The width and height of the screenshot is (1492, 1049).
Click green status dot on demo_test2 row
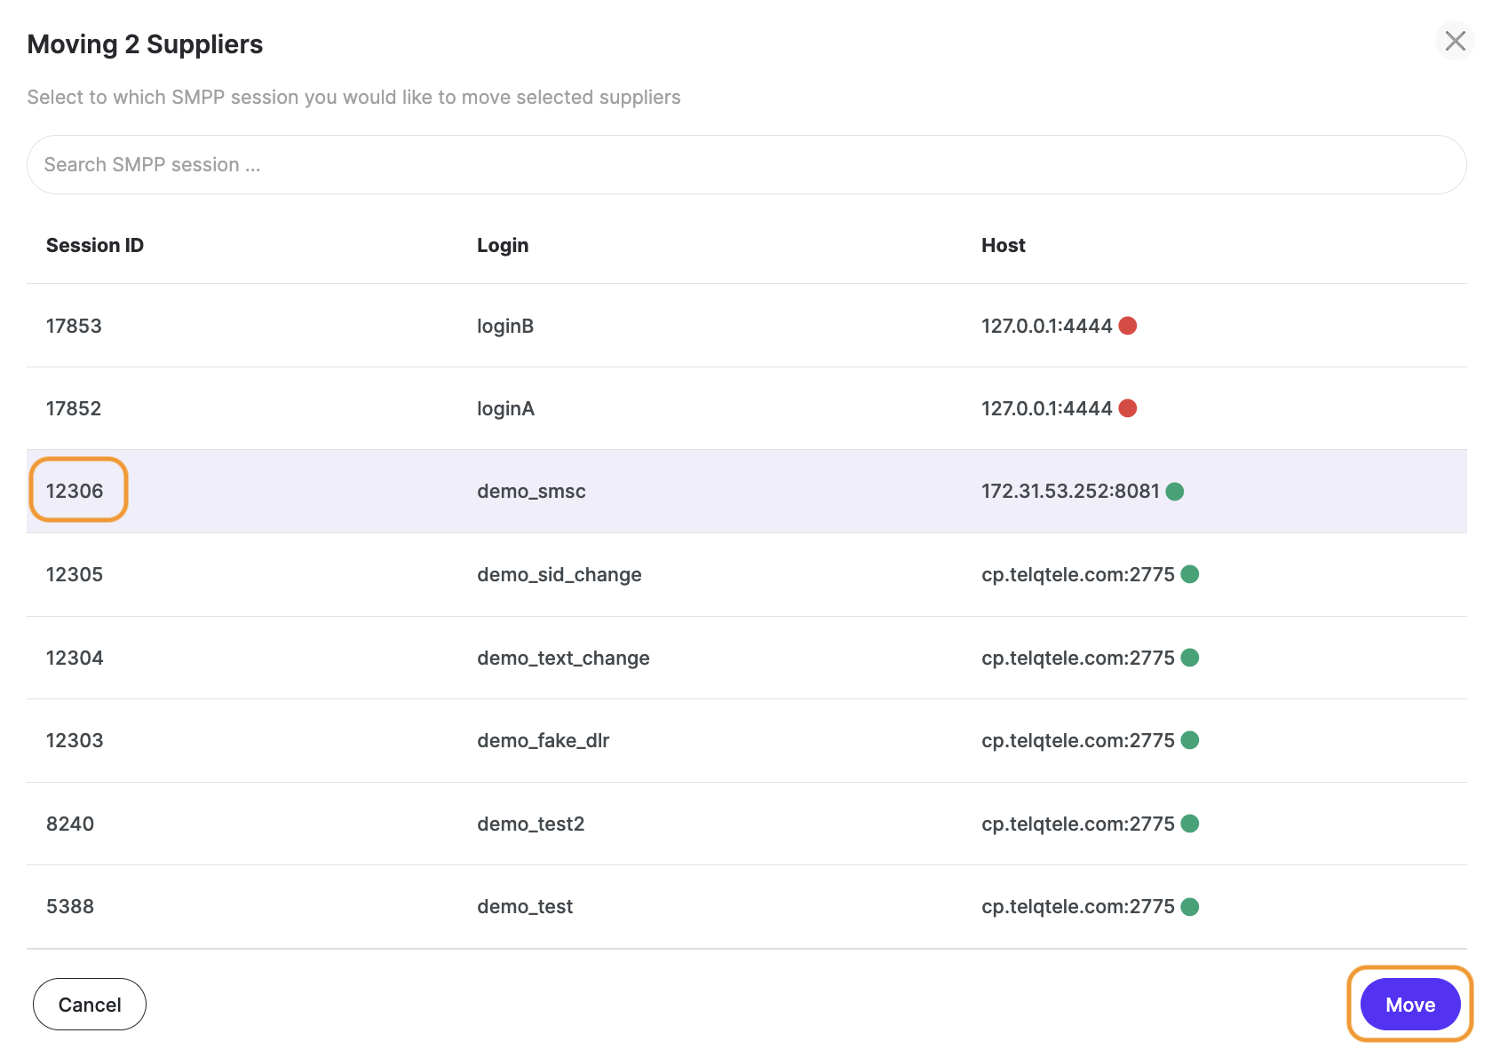point(1190,824)
